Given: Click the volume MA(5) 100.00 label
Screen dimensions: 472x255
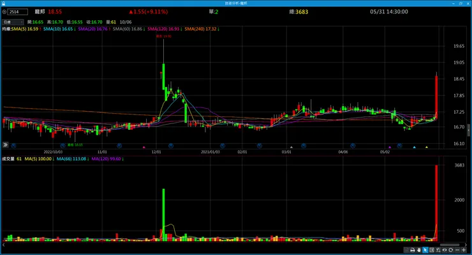Looking at the screenshot, I should pyautogui.click(x=38, y=159).
